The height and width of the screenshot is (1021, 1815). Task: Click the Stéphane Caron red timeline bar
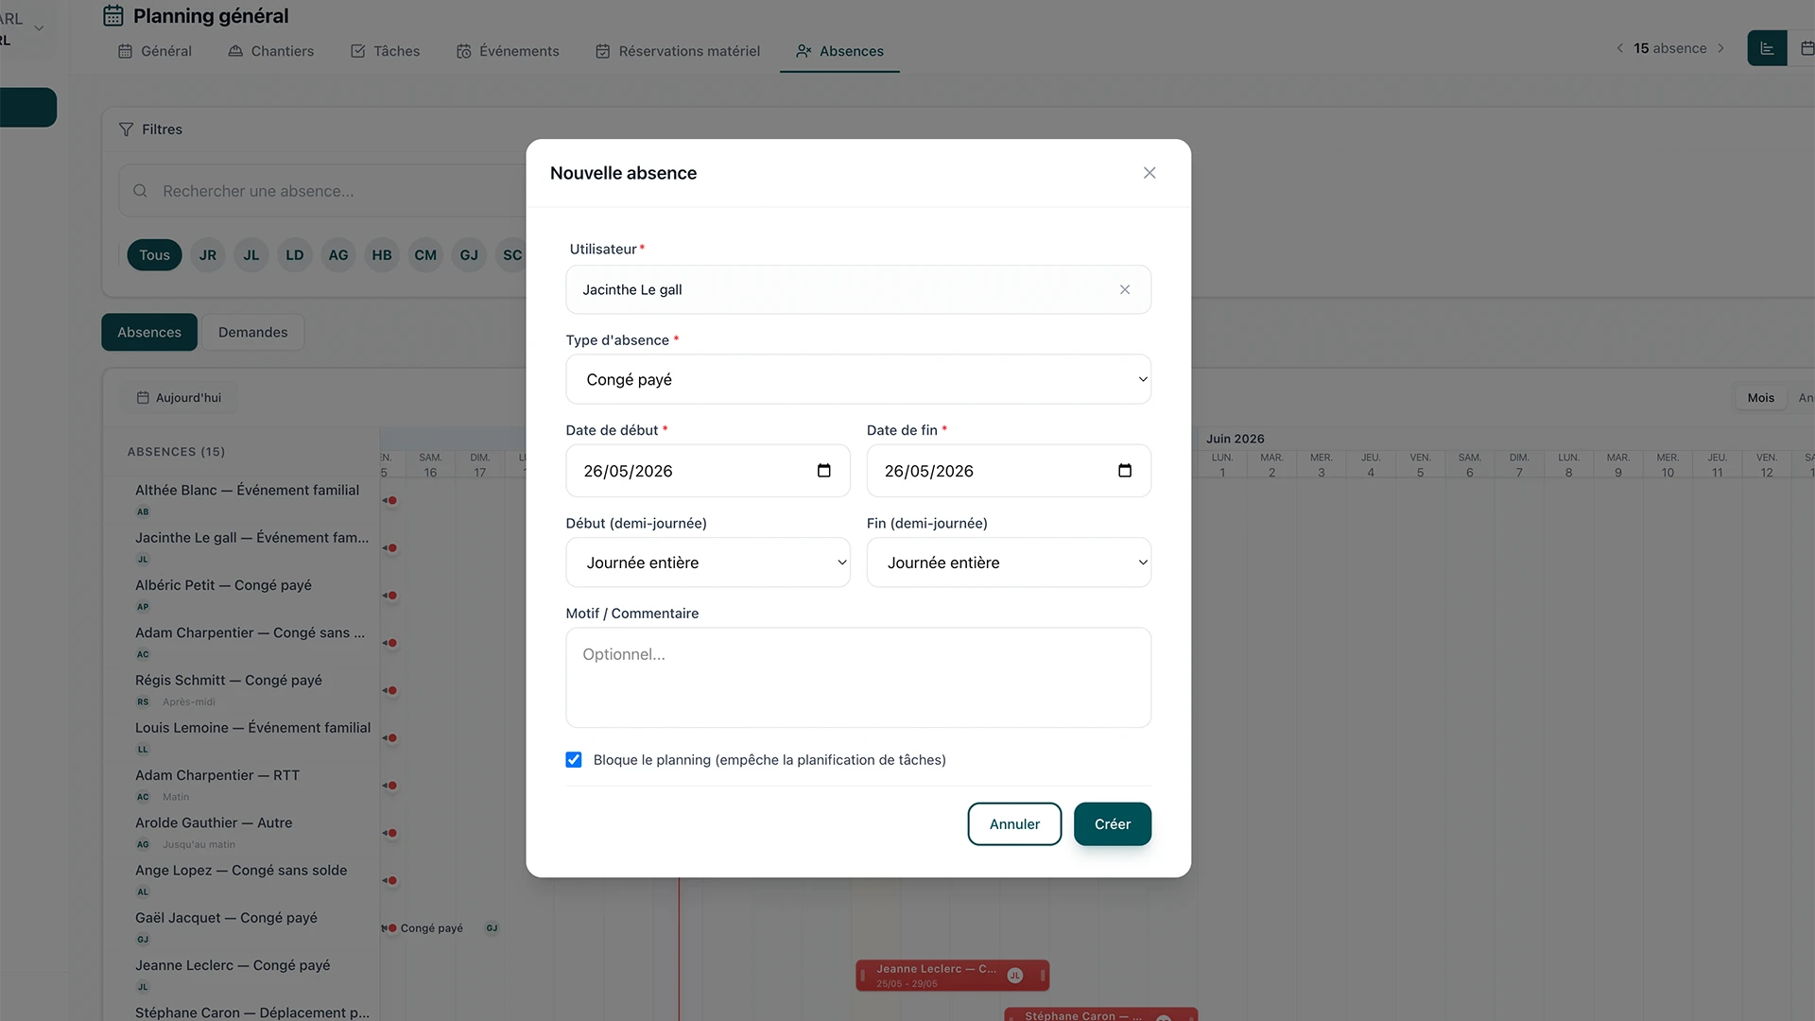click(x=1101, y=1014)
